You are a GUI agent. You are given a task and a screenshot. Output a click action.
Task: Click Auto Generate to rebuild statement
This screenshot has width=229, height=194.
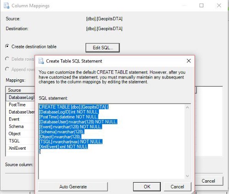[x=73, y=187]
